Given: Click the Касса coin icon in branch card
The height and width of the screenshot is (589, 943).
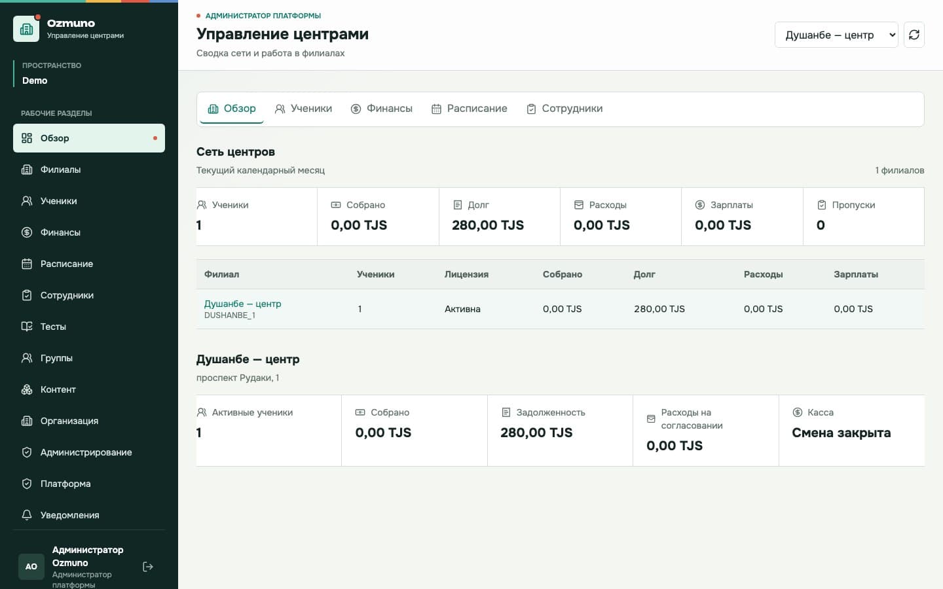Looking at the screenshot, I should (x=798, y=412).
